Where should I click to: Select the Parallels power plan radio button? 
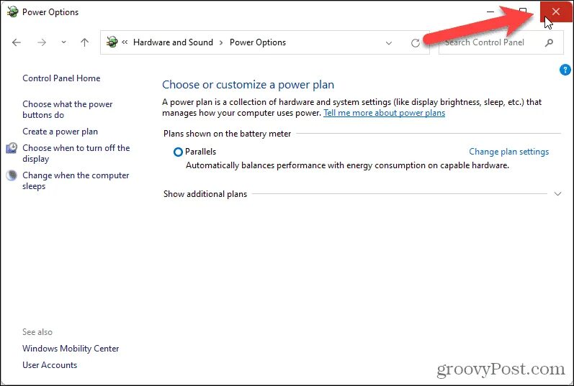point(178,152)
